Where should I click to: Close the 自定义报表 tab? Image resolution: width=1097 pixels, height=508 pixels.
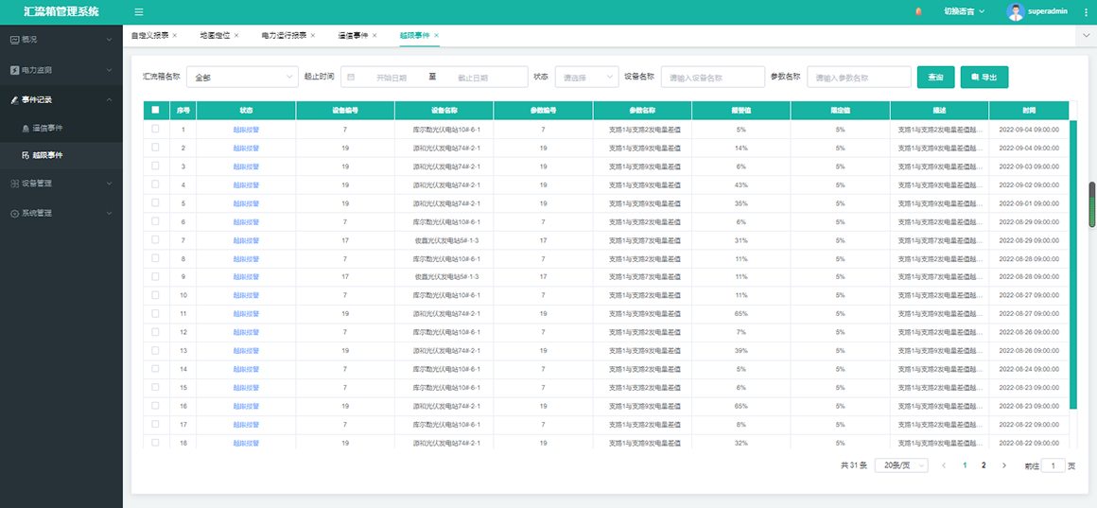point(175,35)
